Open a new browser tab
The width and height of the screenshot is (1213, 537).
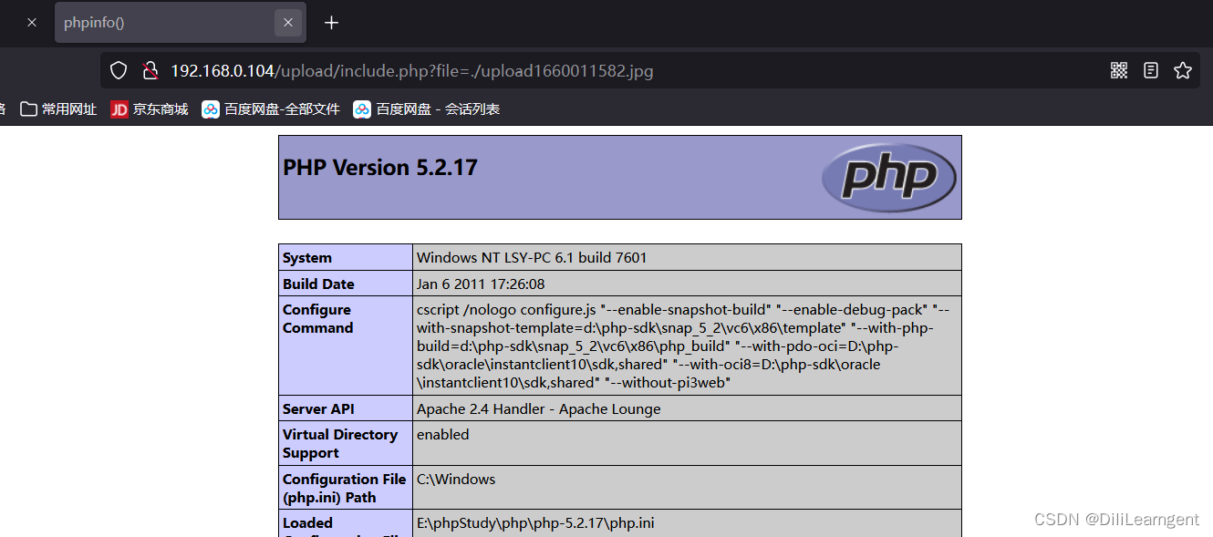point(332,23)
